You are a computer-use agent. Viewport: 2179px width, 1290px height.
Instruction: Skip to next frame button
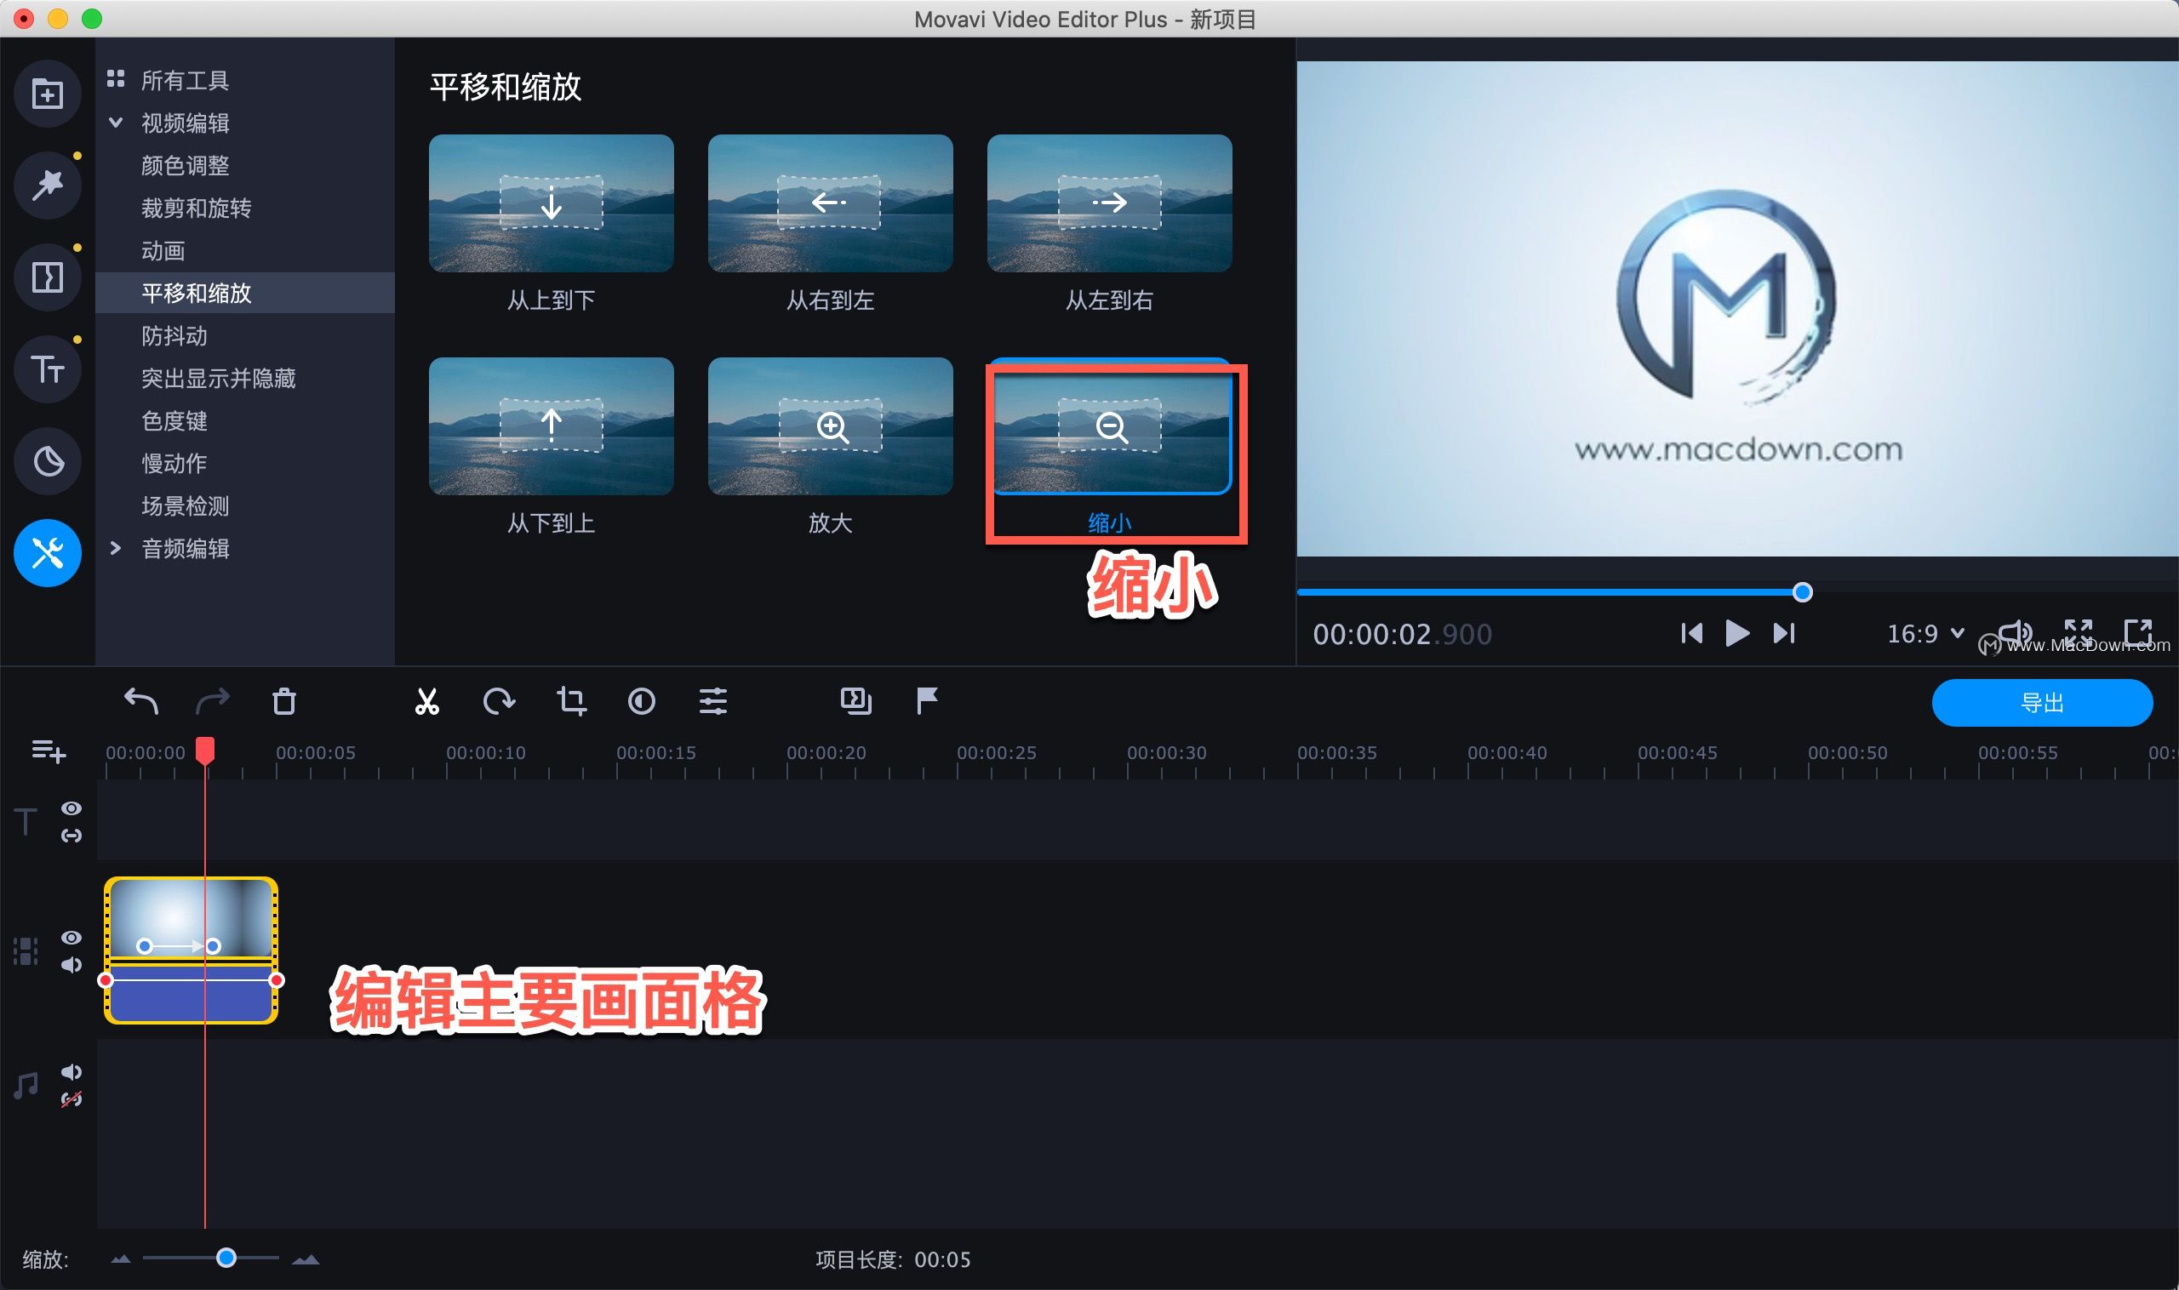coord(1783,633)
